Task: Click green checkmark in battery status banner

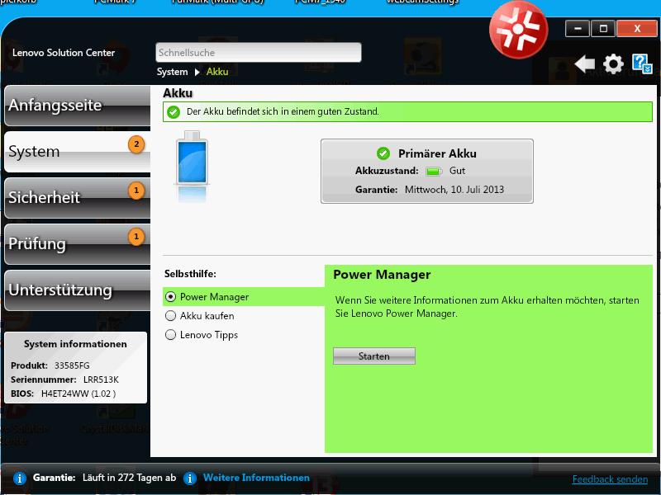Action: pos(174,112)
